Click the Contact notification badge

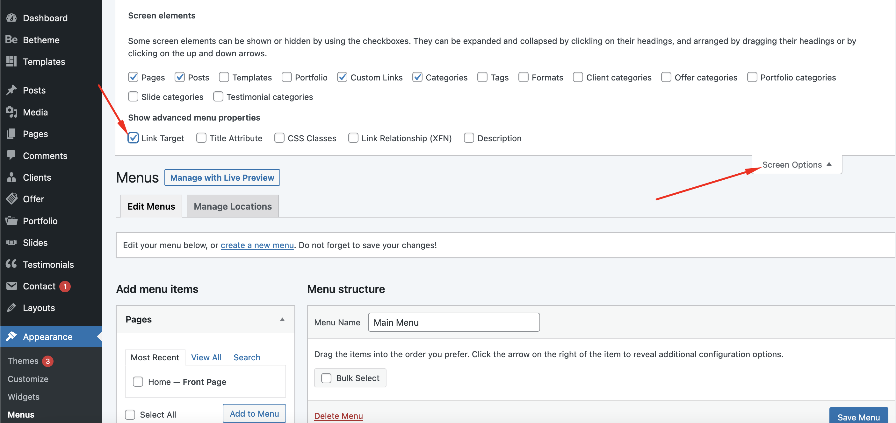click(65, 286)
